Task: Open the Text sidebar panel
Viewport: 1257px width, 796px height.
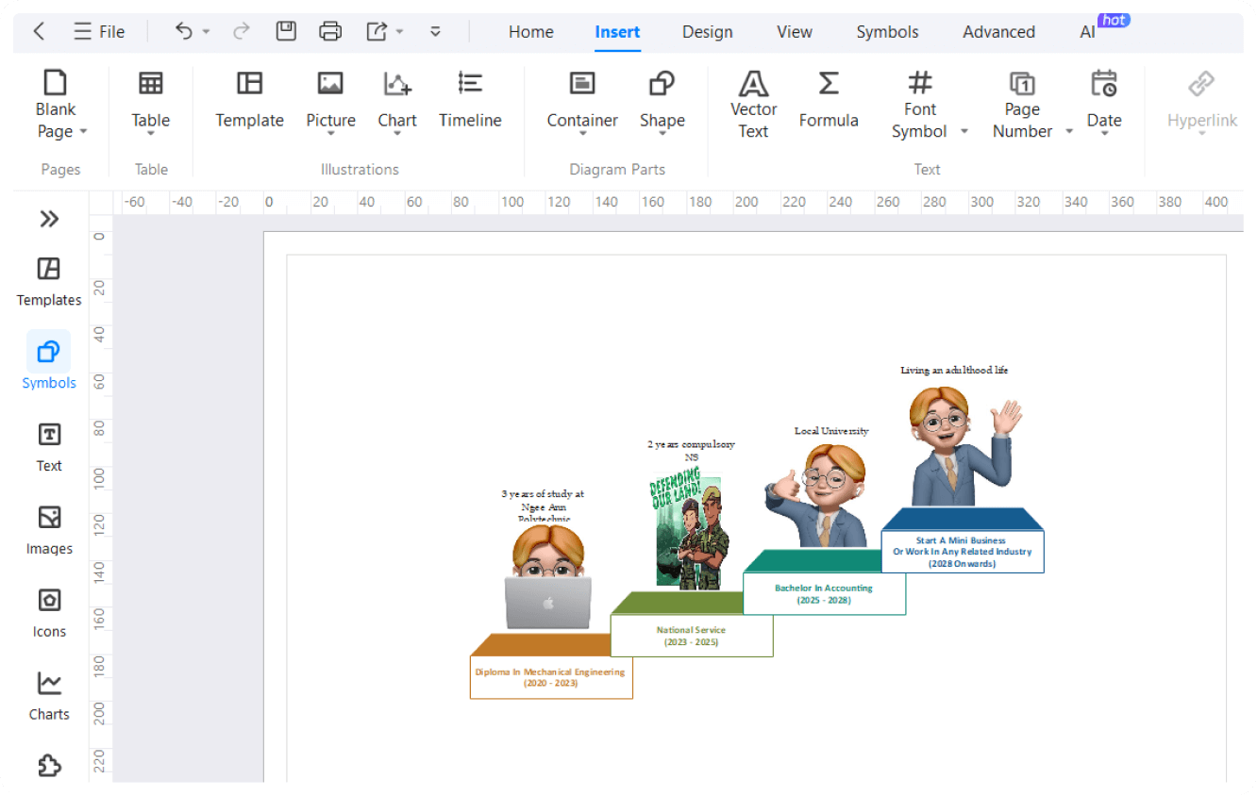Action: click(x=49, y=447)
